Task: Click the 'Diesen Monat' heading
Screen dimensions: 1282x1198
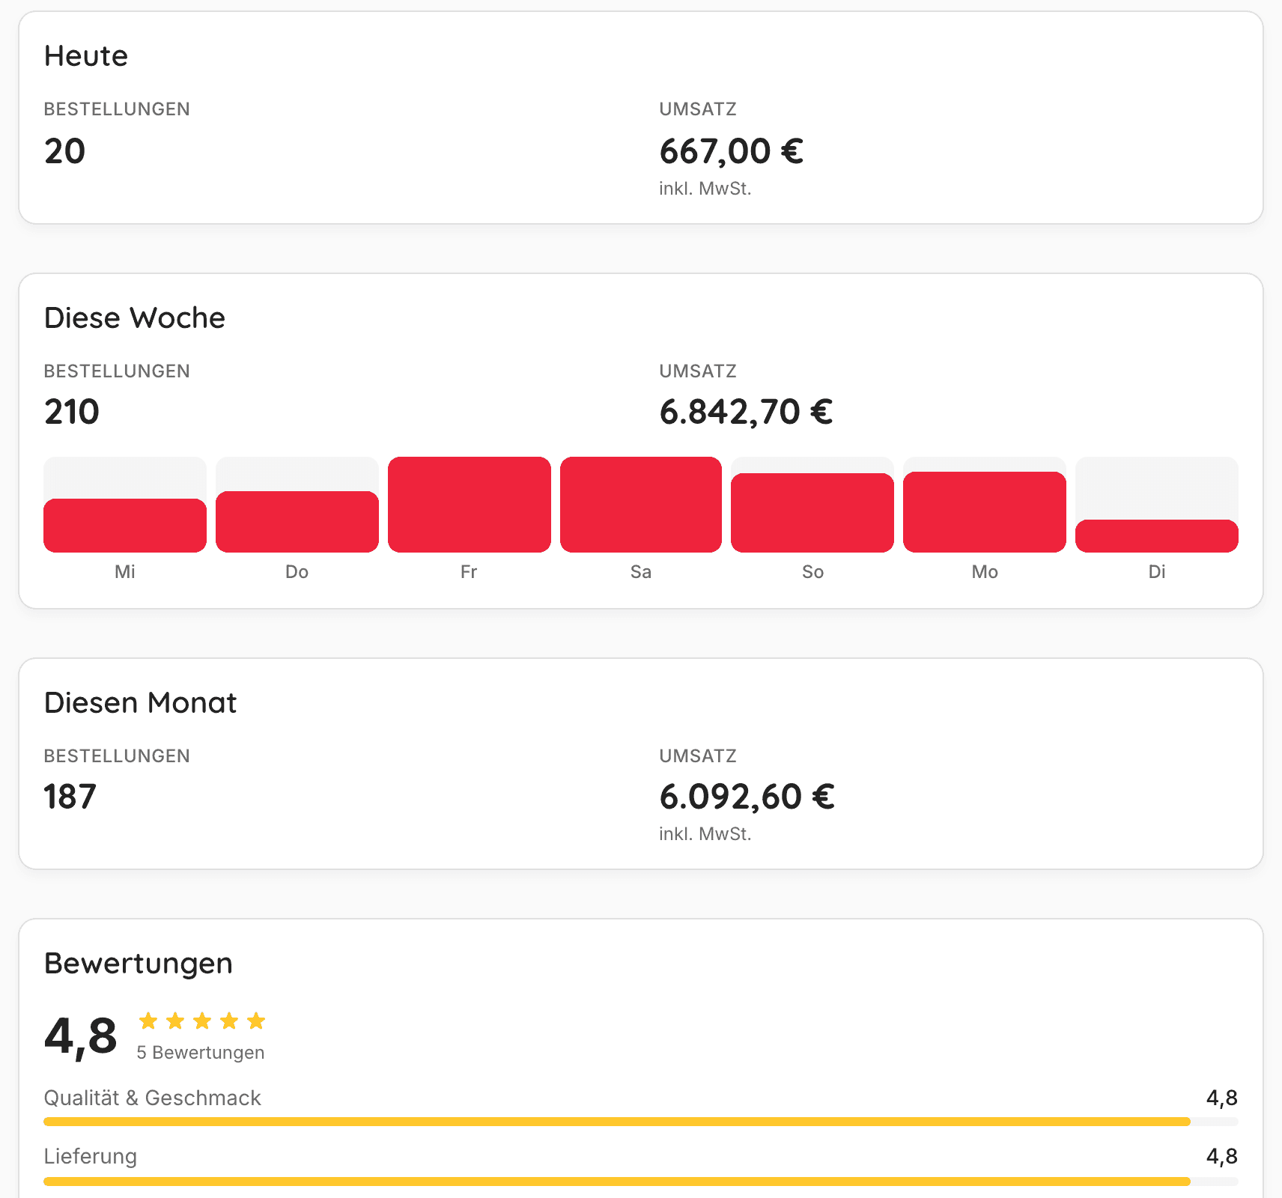Action: point(140,703)
